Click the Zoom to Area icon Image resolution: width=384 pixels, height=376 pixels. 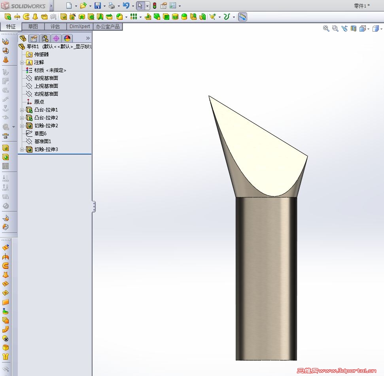[x=335, y=28]
